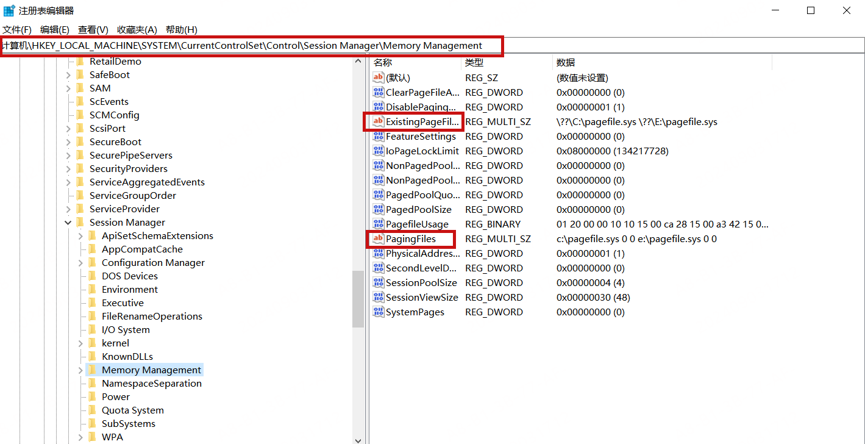Viewport: 865px width, 444px height.
Task: Click the (默认) default value icon
Action: tap(378, 78)
